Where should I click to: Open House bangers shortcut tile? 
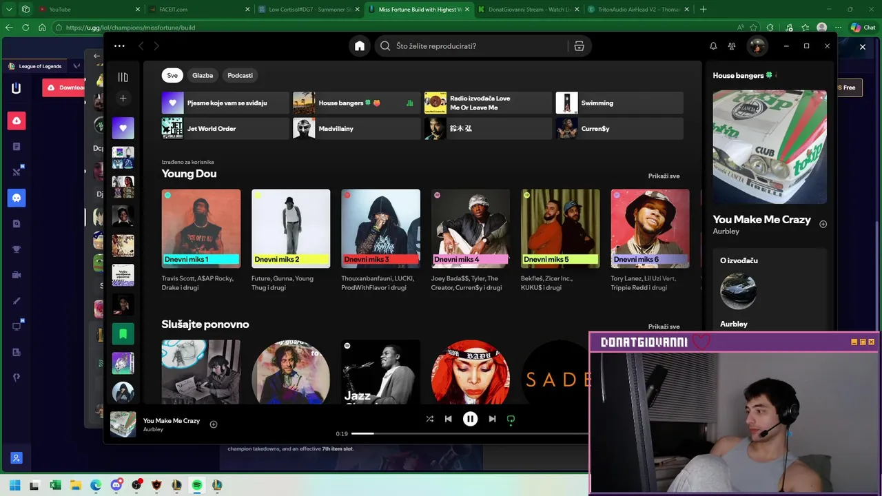357,103
